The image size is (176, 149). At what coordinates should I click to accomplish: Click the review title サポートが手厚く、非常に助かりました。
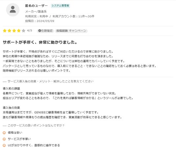(x=40, y=42)
